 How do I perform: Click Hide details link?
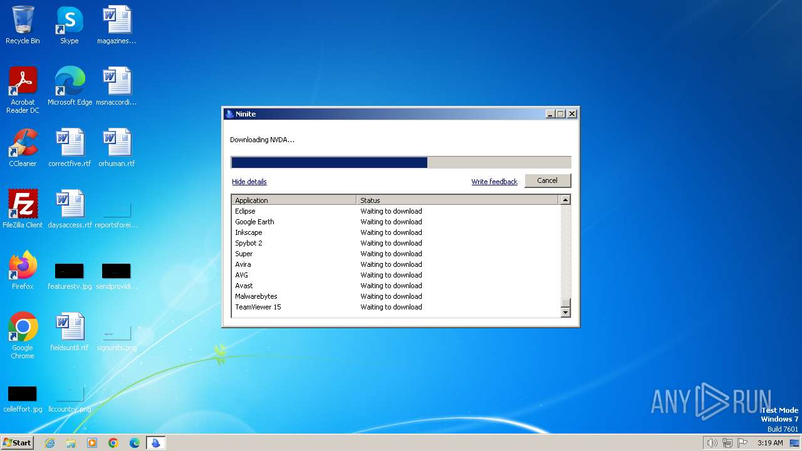point(249,182)
